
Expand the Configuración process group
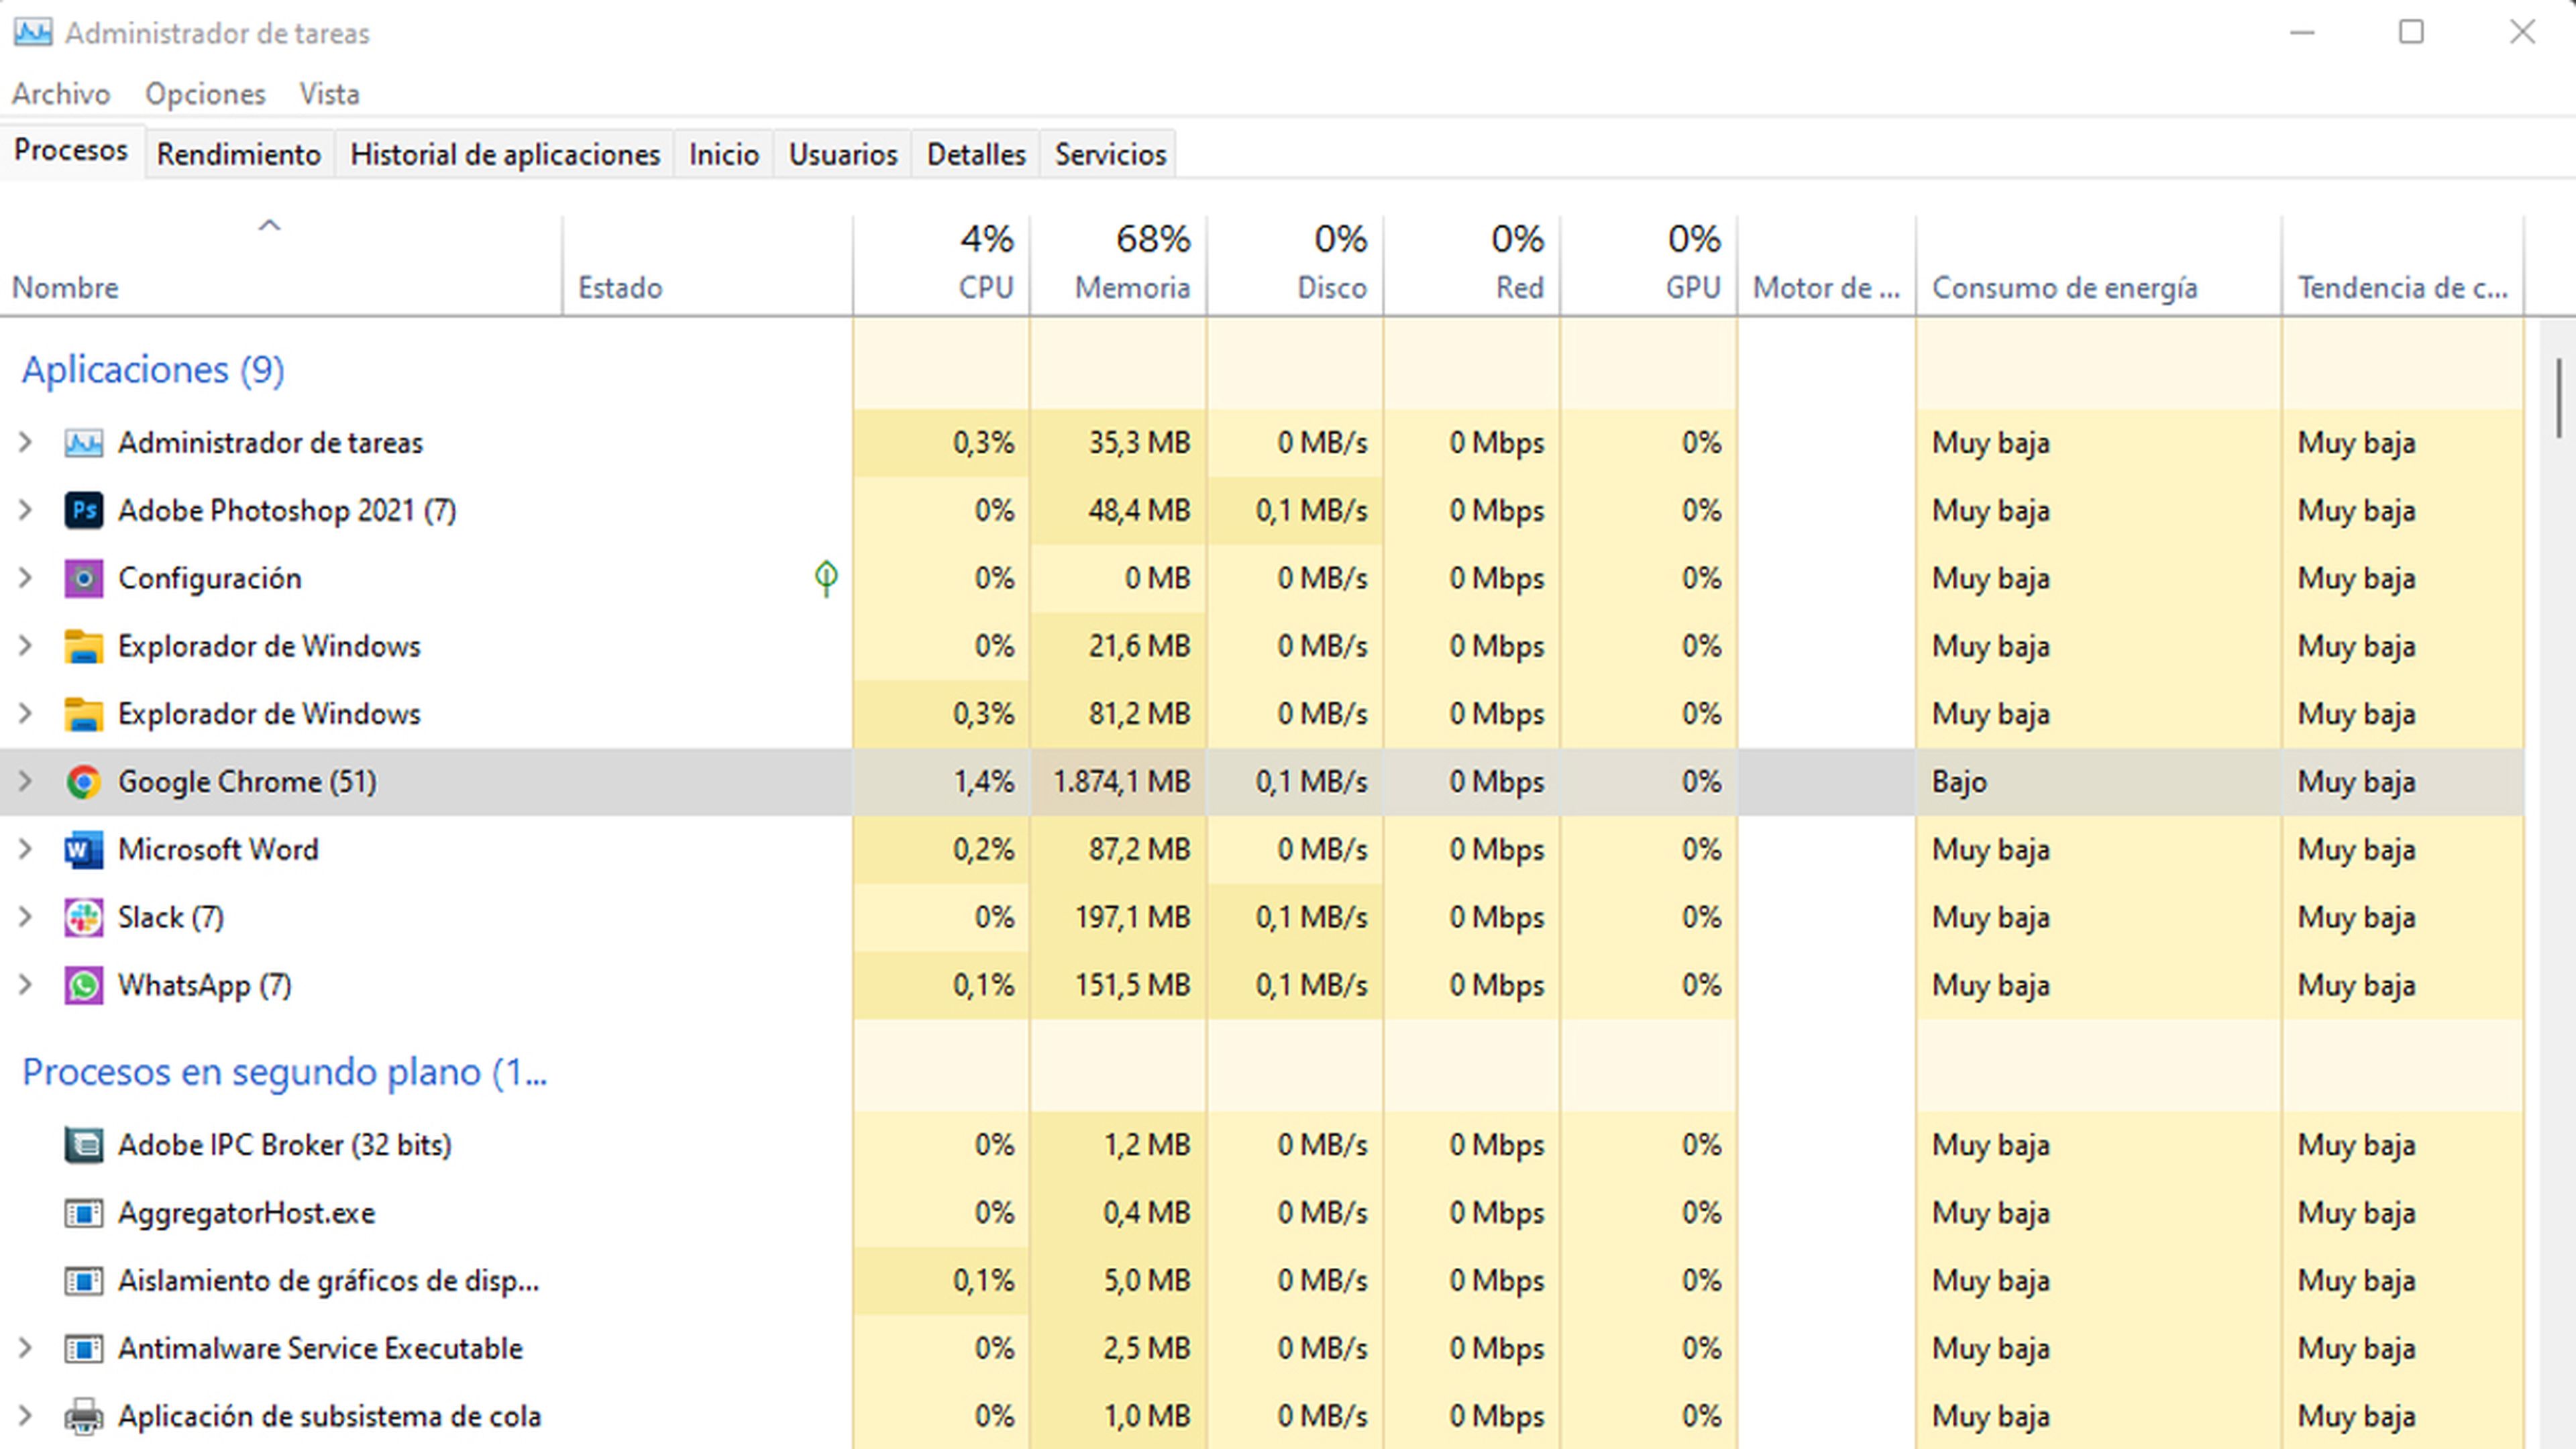tap(25, 578)
